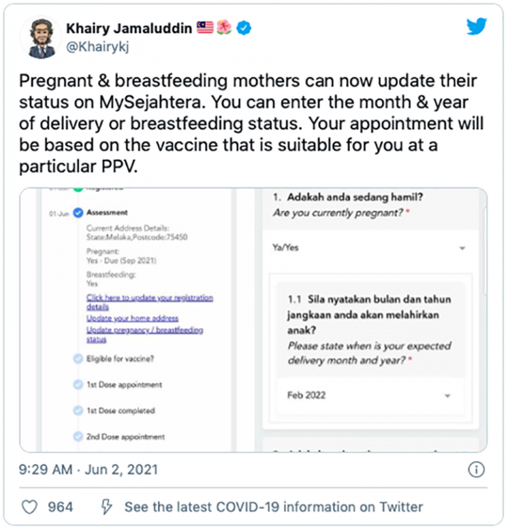Click 'See the latest COVID-19 information on Twitter'
Image resolution: width=508 pixels, height=530 pixels.
pos(273,507)
